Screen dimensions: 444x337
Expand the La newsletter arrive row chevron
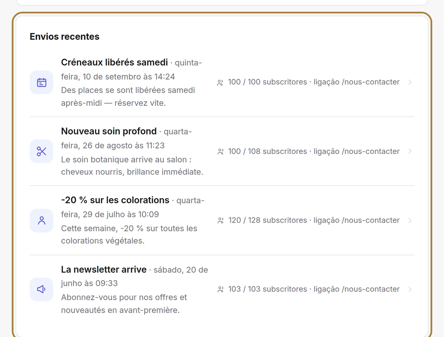tap(410, 289)
